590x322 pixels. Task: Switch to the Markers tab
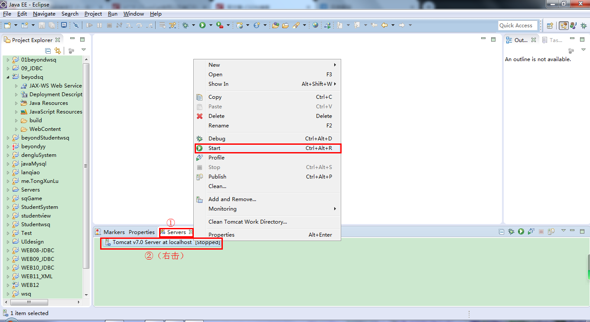tap(110, 232)
